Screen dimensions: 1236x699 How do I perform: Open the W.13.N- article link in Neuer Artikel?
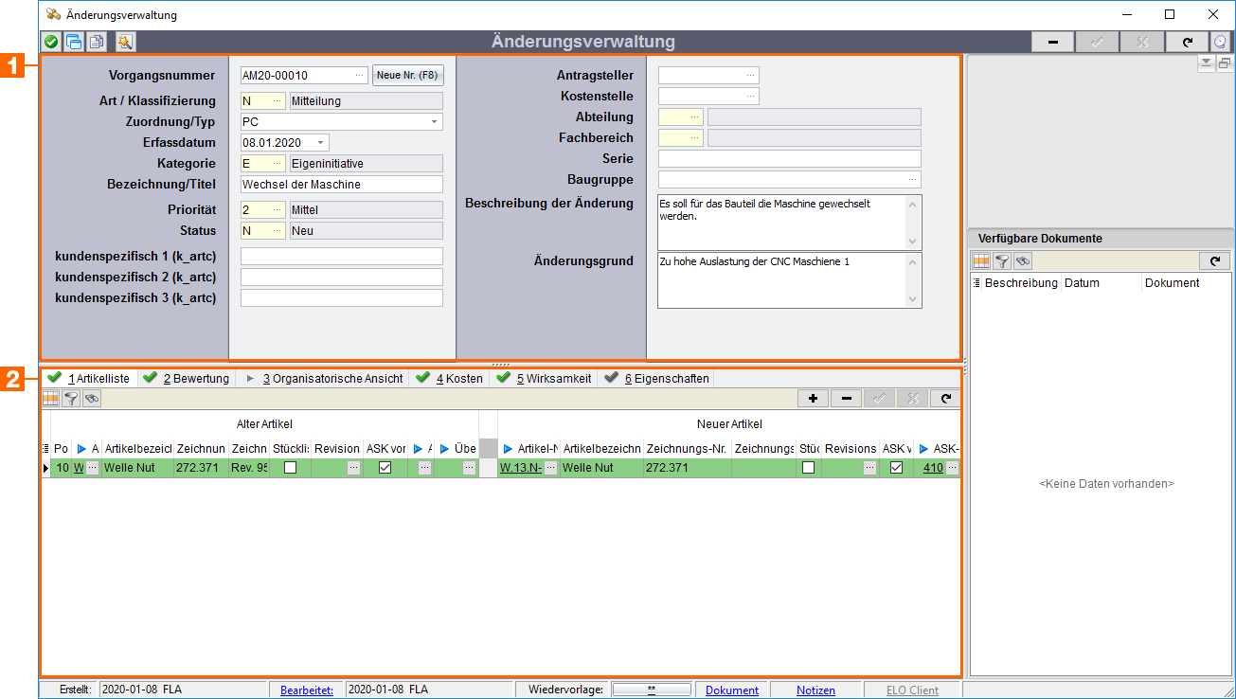521,468
